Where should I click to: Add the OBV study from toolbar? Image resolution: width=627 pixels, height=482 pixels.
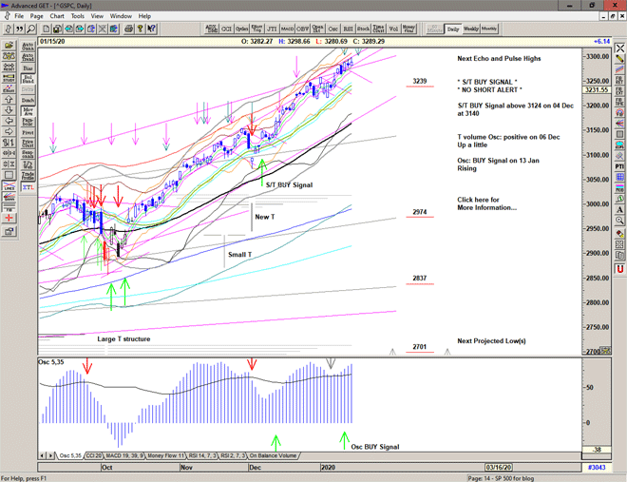click(x=302, y=29)
